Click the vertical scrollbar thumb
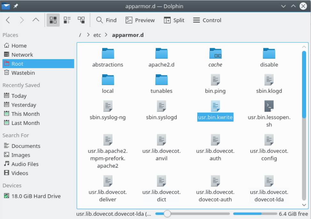The height and width of the screenshot is (219, 311). pos(304,85)
